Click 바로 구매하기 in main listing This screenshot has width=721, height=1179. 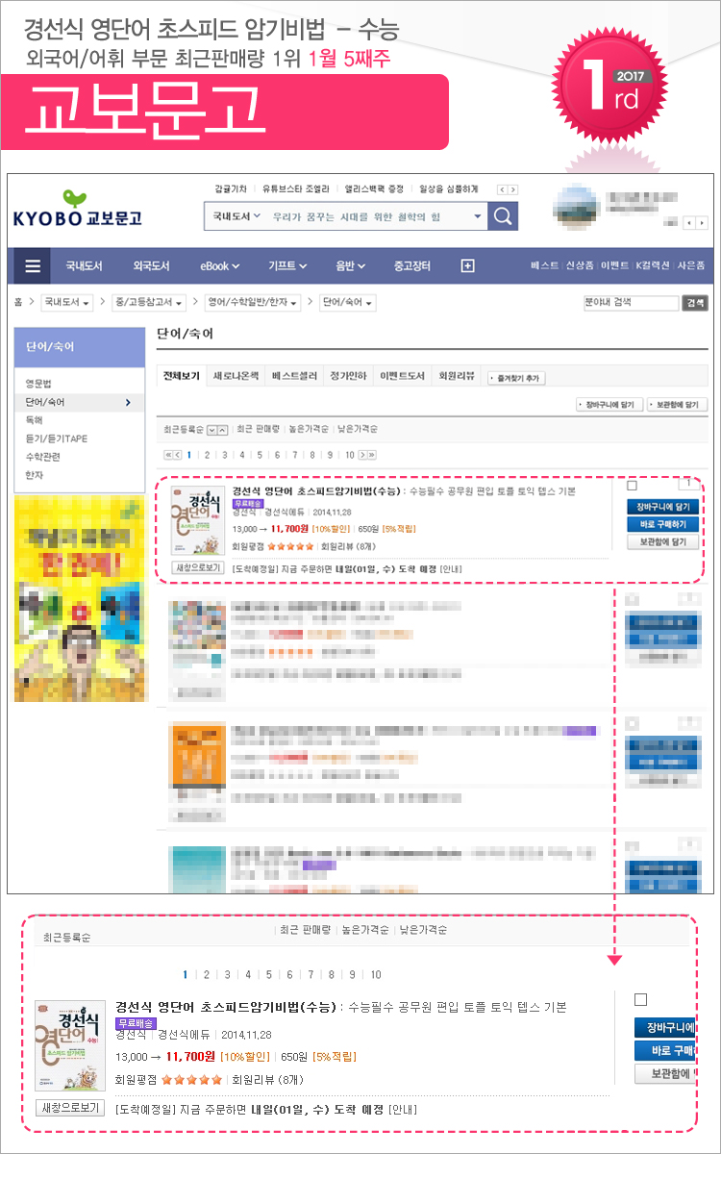[662, 524]
